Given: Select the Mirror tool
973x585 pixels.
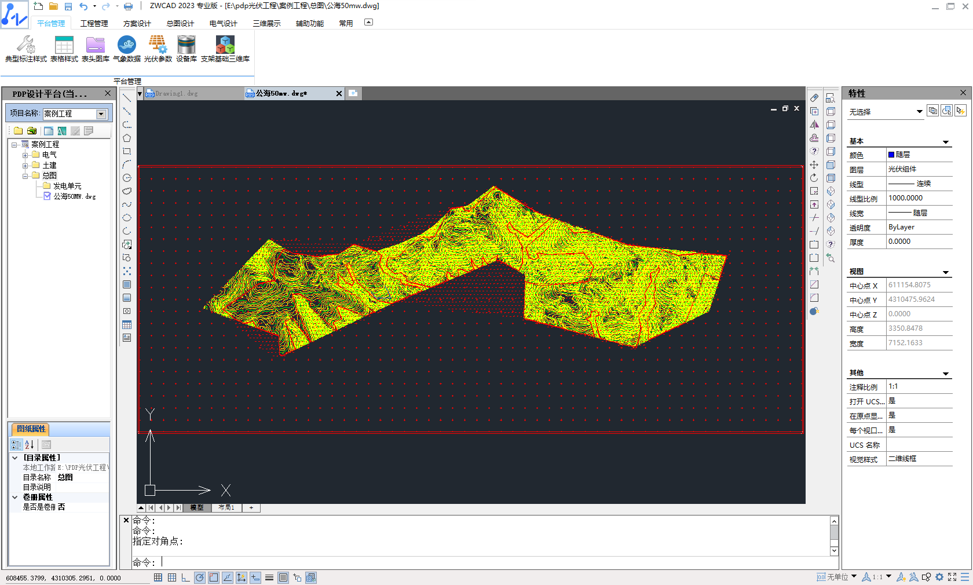Looking at the screenshot, I should [814, 125].
